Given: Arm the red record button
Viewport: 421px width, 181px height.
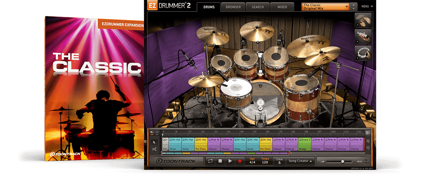Looking at the screenshot, I should (x=240, y=161).
